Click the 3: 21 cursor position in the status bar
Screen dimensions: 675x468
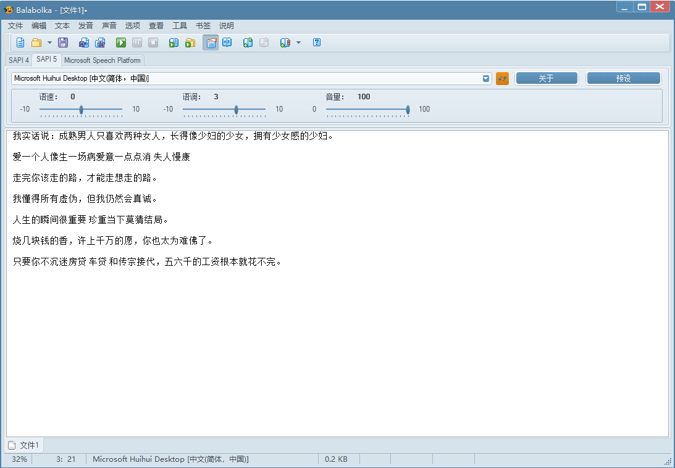click(65, 459)
